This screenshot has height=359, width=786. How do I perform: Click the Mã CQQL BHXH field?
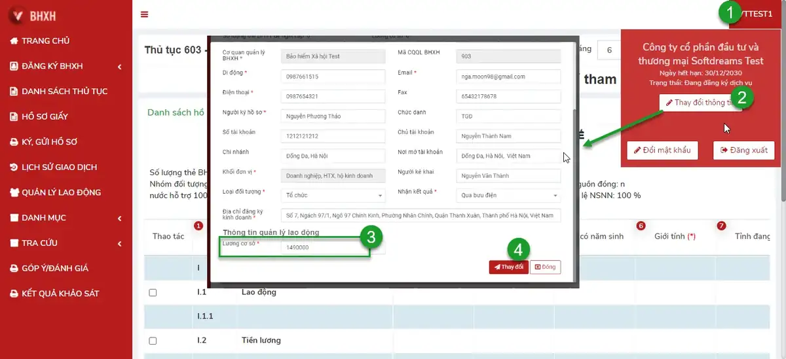(508, 56)
